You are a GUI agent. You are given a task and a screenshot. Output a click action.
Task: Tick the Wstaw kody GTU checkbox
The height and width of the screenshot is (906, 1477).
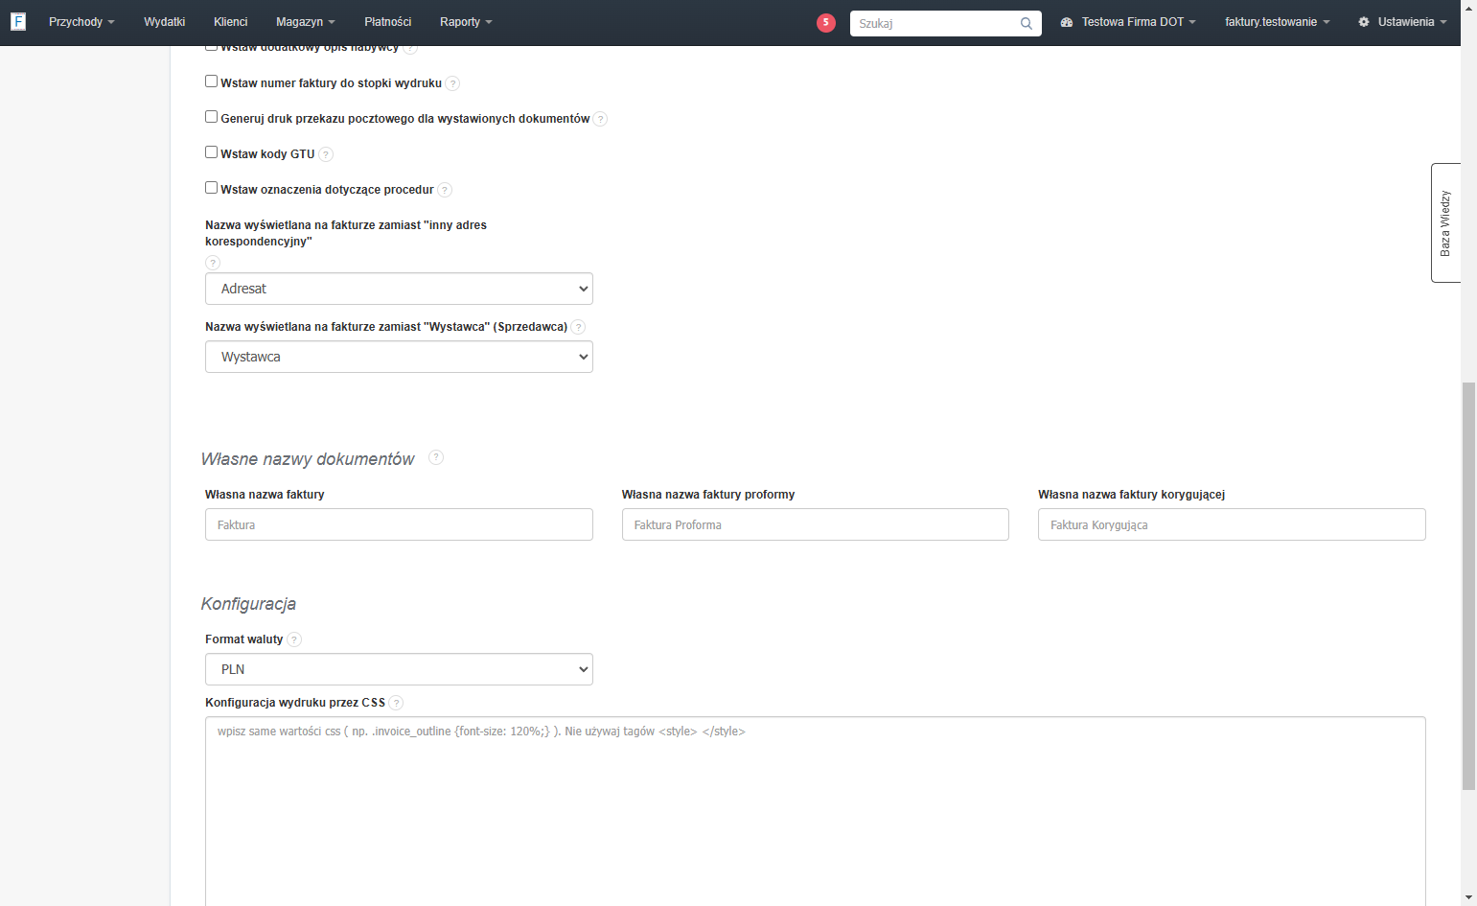[x=212, y=152]
